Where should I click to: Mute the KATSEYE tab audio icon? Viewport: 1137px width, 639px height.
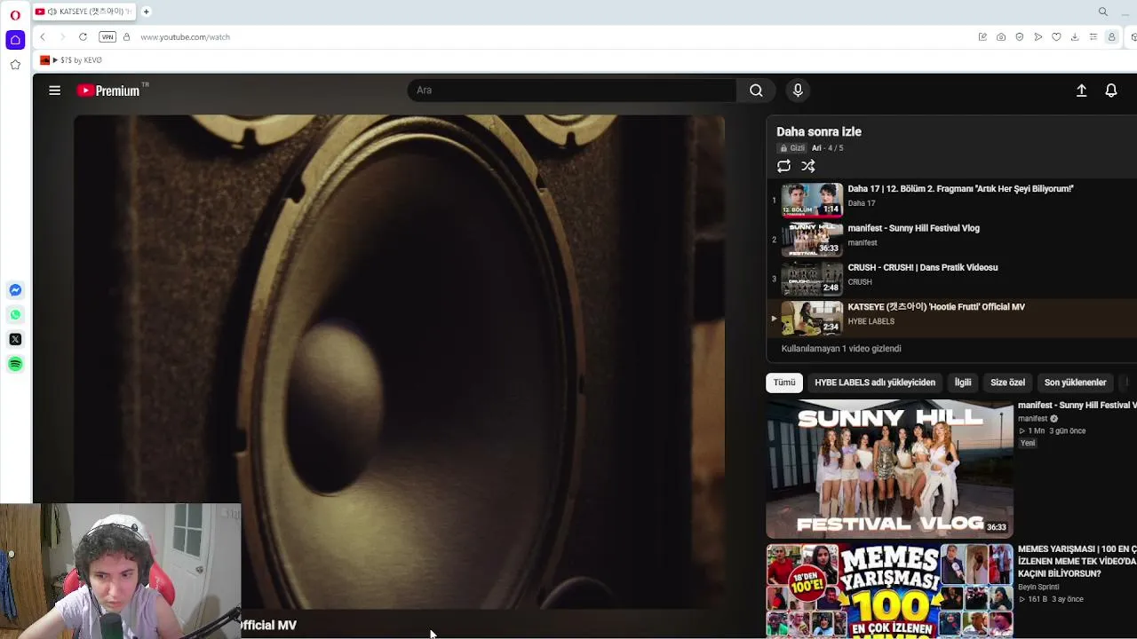[x=52, y=12]
